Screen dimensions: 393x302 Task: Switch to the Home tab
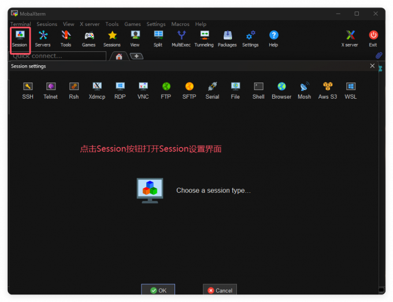119,57
